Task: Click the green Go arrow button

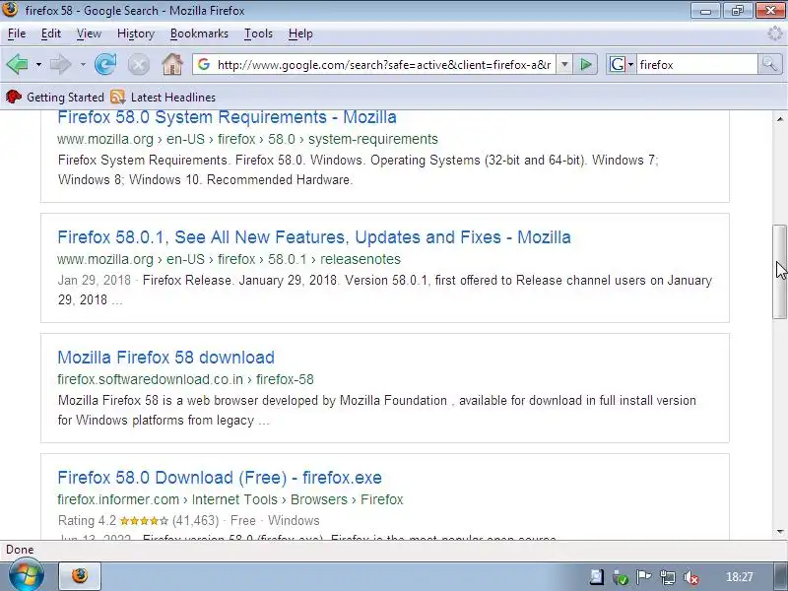Action: pos(585,64)
